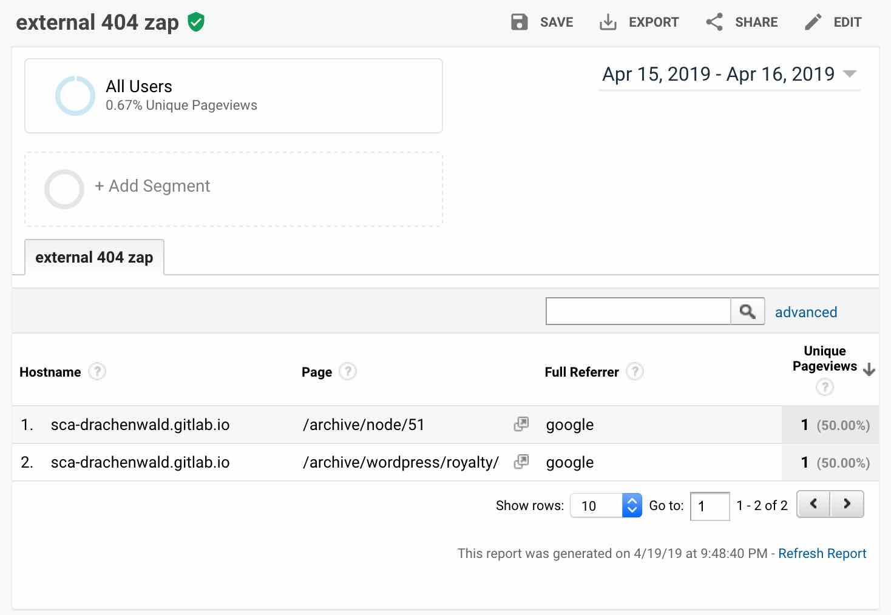
Task: Click the search magnifying glass icon
Action: point(747,311)
